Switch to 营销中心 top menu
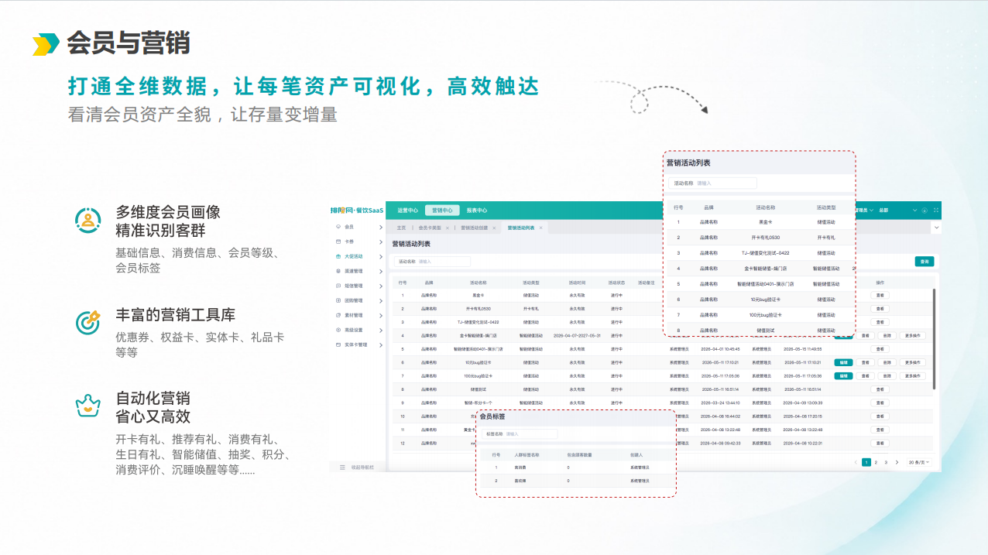The width and height of the screenshot is (988, 555). coord(442,211)
